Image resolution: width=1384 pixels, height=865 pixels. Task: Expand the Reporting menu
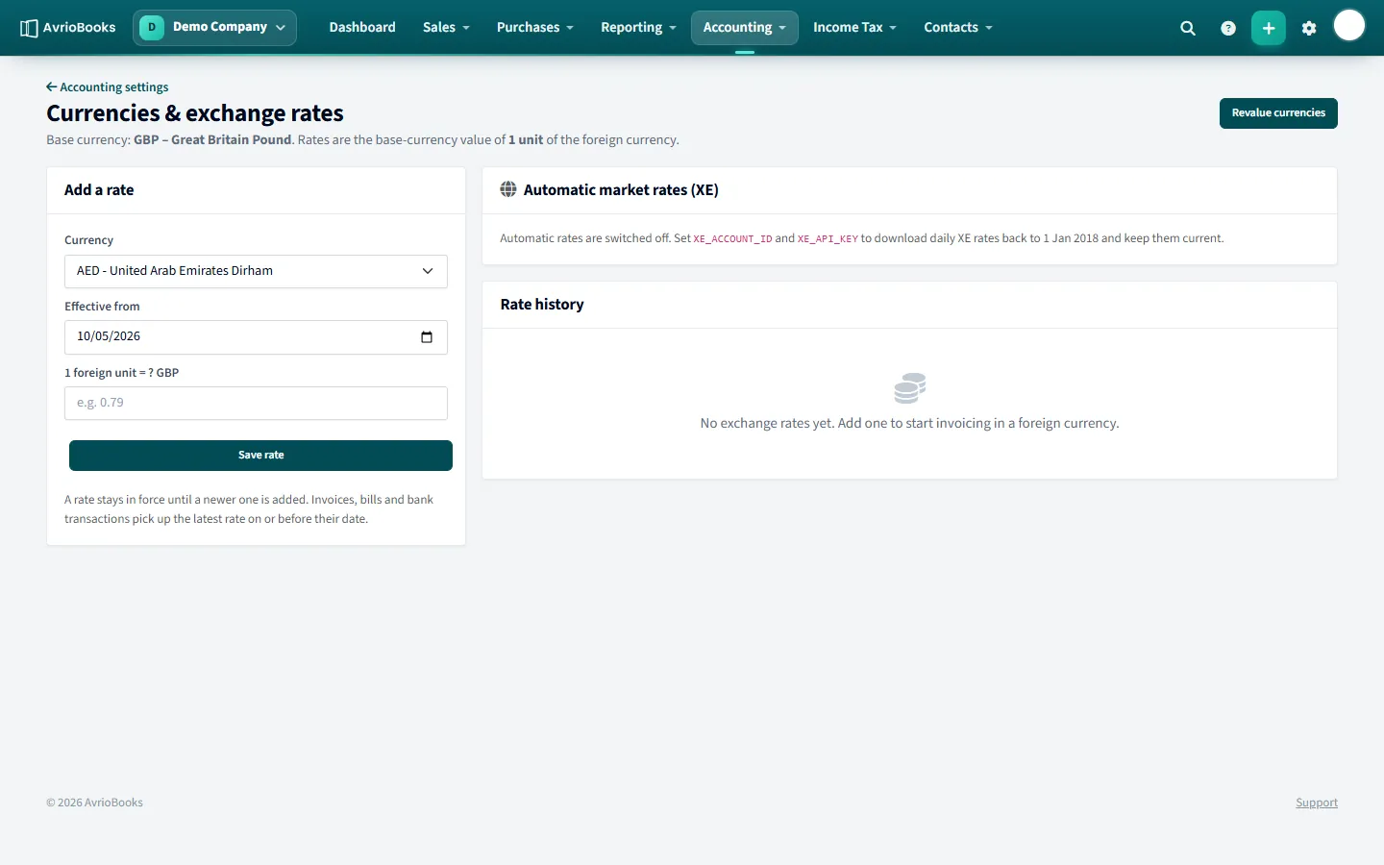(x=638, y=28)
